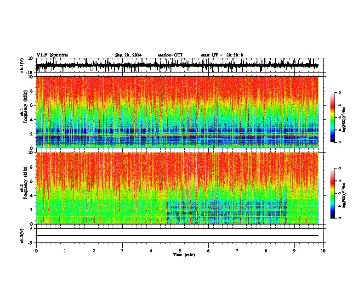Click the ch.2 colorbar "-7" tick label
364x281 pixels.
pyautogui.click(x=339, y=218)
